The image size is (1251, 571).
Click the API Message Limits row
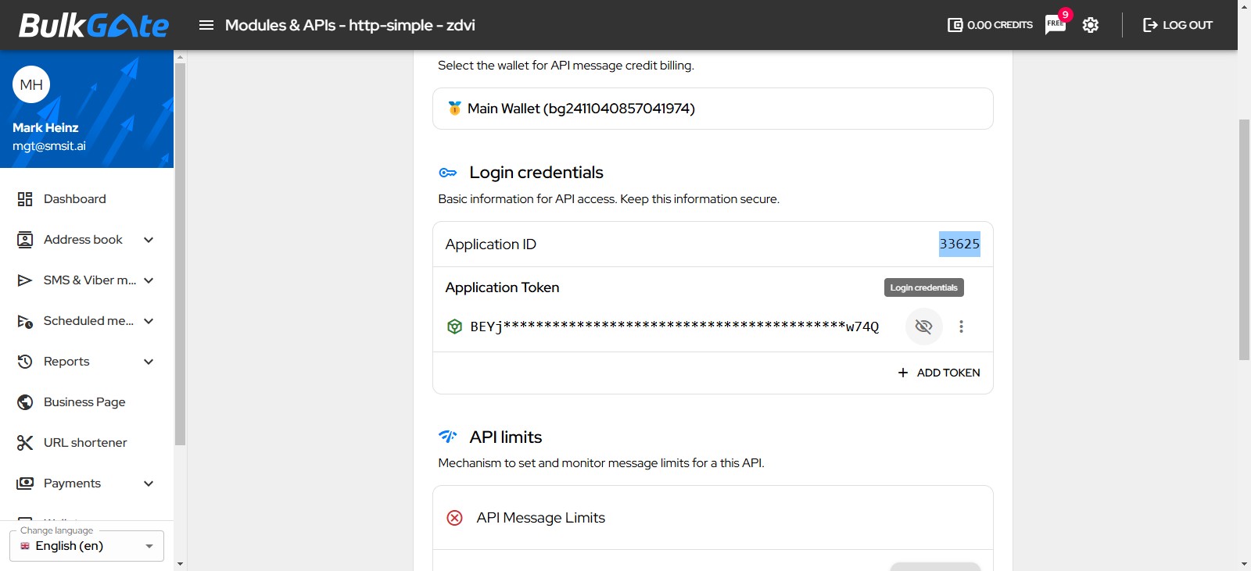click(713, 518)
